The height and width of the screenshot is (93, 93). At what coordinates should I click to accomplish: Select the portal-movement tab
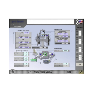click(x=49, y=72)
